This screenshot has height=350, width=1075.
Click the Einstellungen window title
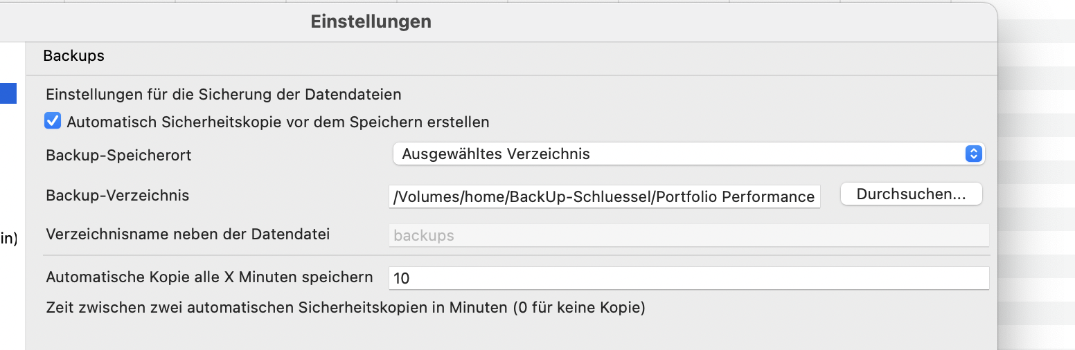(x=371, y=21)
